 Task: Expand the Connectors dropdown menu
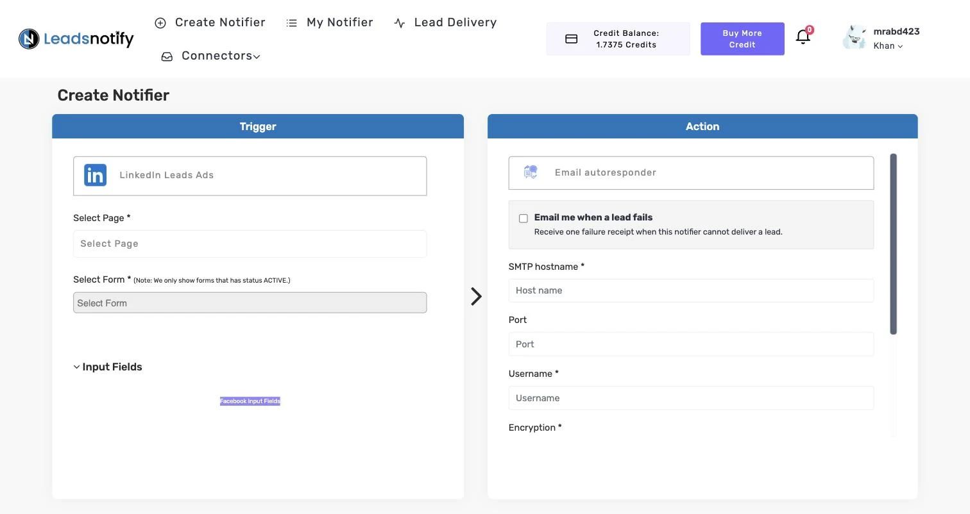point(220,56)
